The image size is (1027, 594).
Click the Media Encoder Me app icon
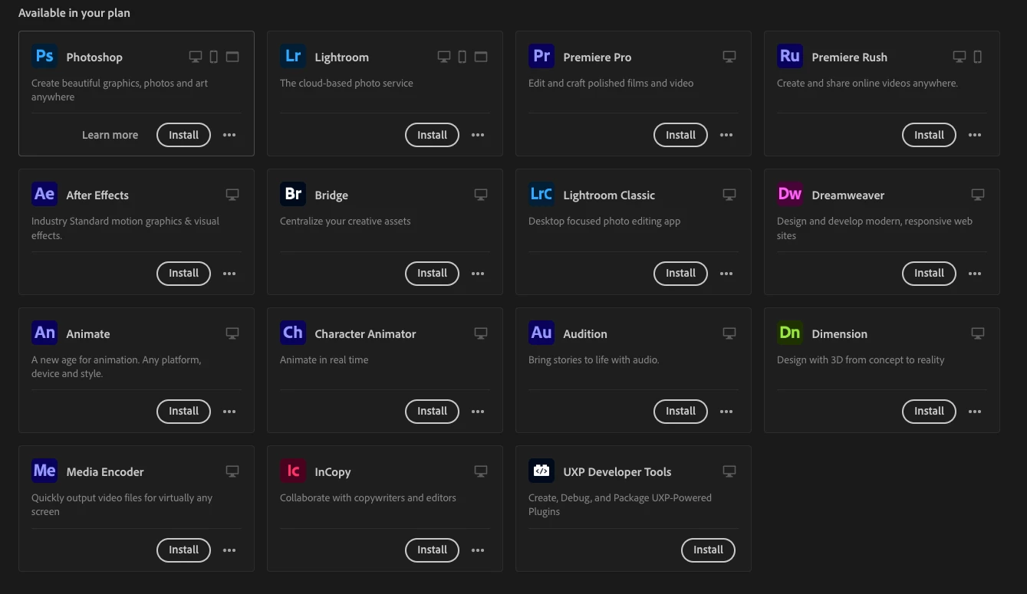[44, 471]
